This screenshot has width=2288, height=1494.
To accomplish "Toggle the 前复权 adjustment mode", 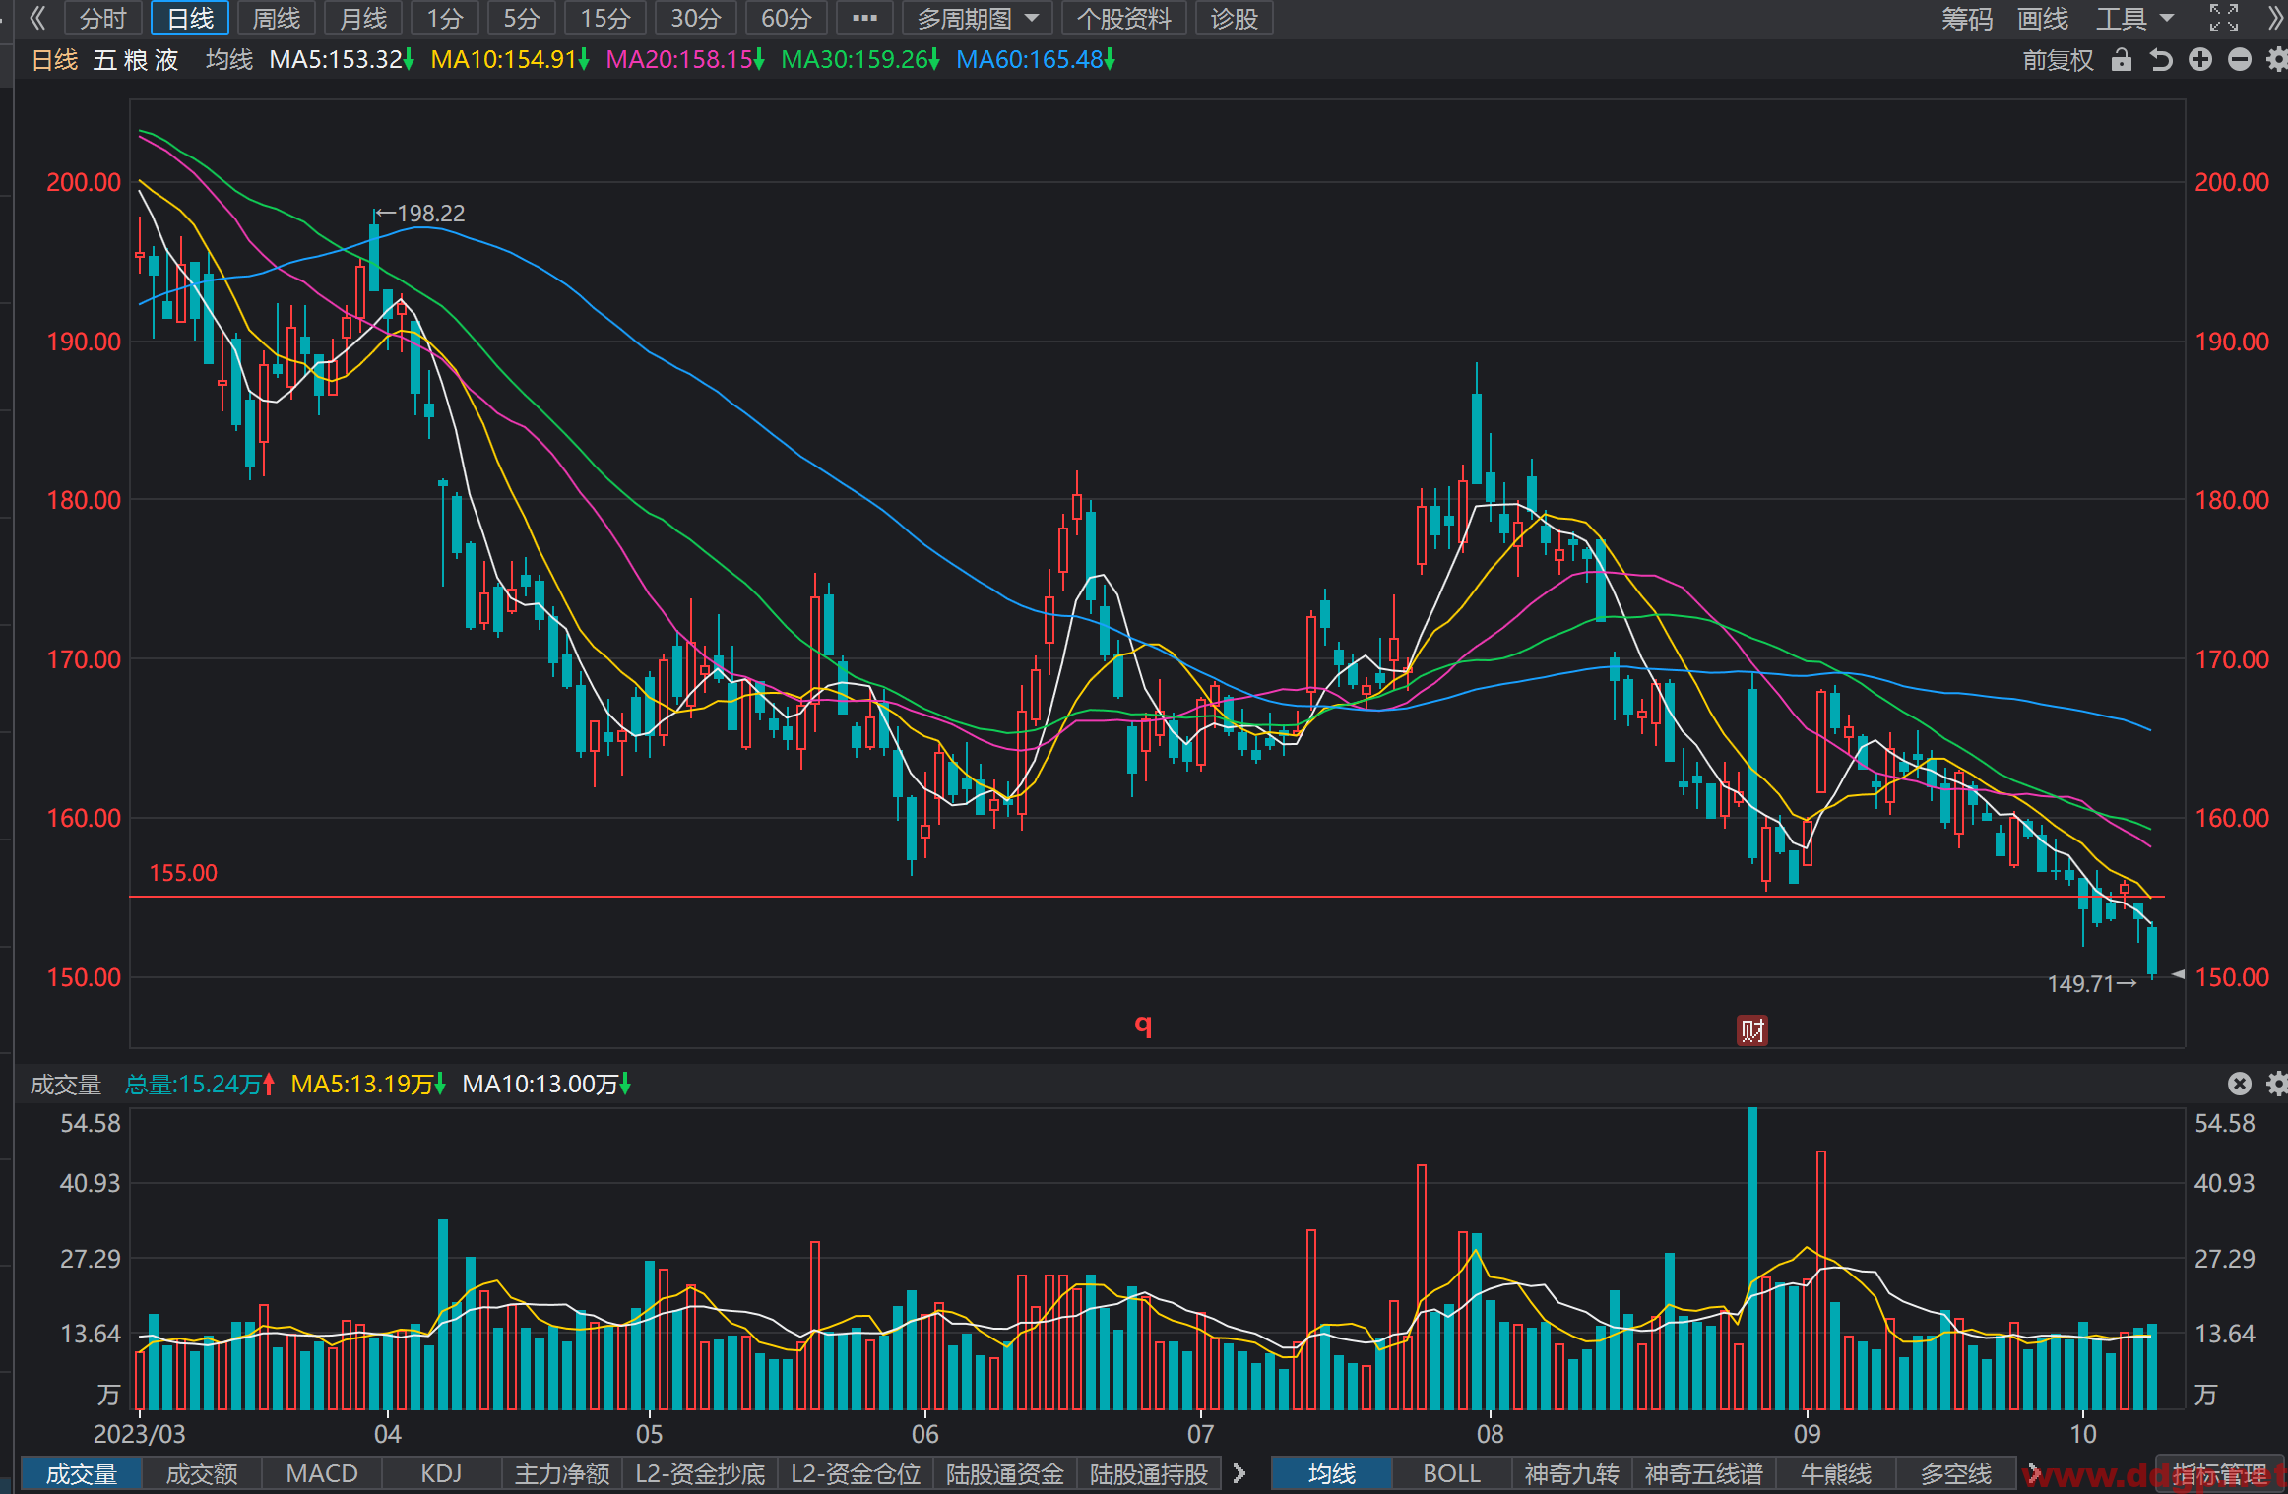I will (x=2058, y=60).
